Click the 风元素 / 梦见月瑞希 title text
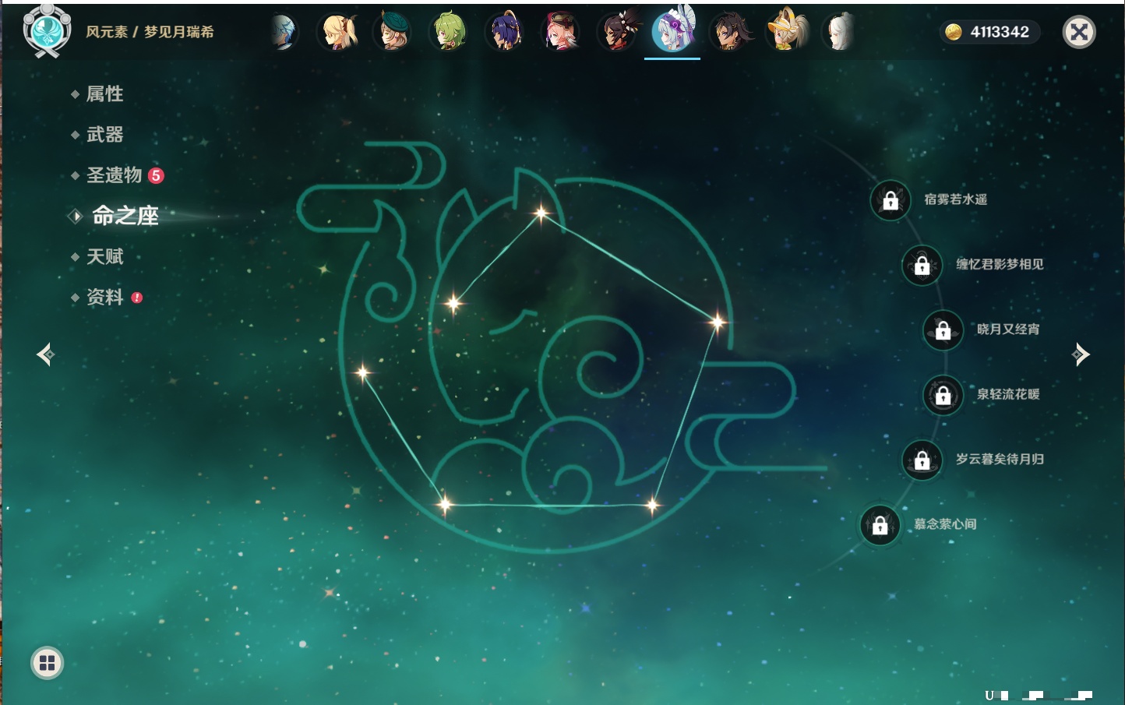 [150, 32]
